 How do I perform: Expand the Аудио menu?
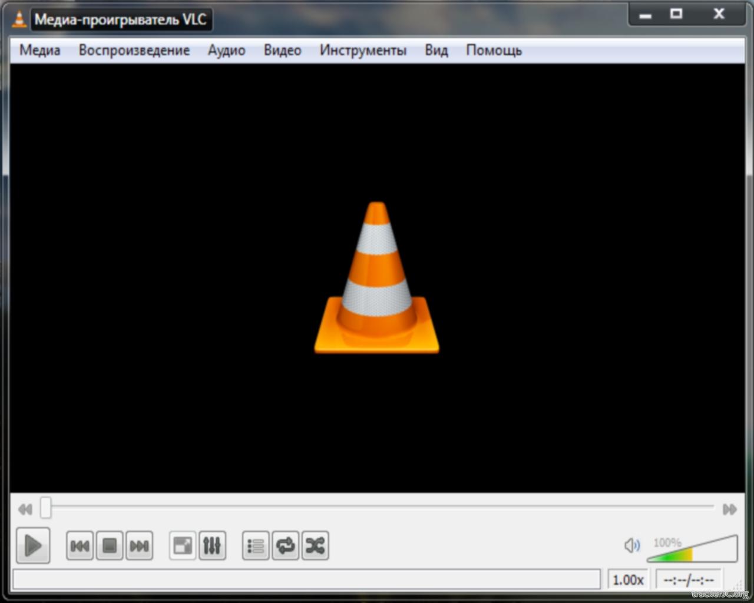pyautogui.click(x=226, y=51)
